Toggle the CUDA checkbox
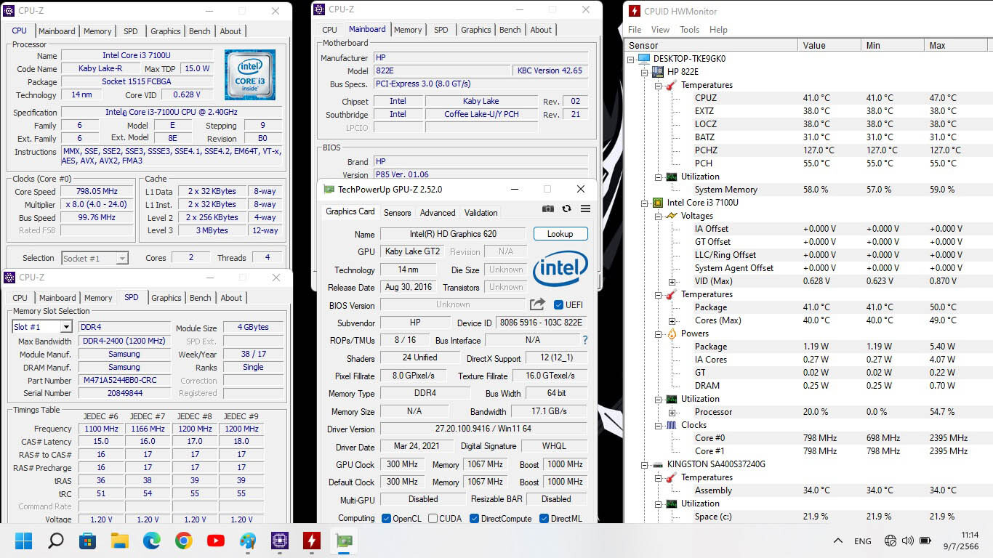 click(433, 518)
